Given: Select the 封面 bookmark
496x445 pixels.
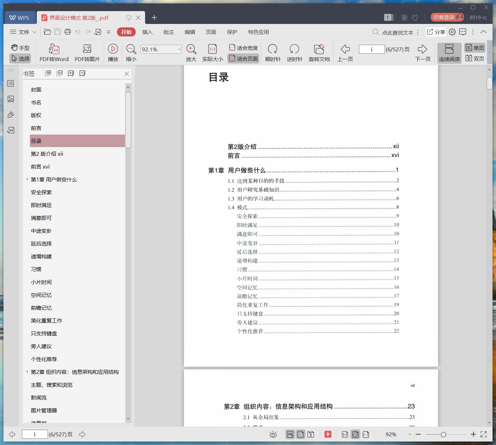Looking at the screenshot, I should [36, 89].
